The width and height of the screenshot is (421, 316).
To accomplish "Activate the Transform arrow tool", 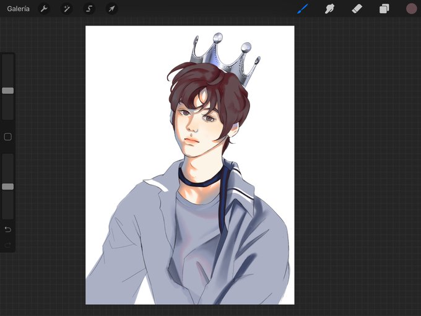I will tap(111, 9).
